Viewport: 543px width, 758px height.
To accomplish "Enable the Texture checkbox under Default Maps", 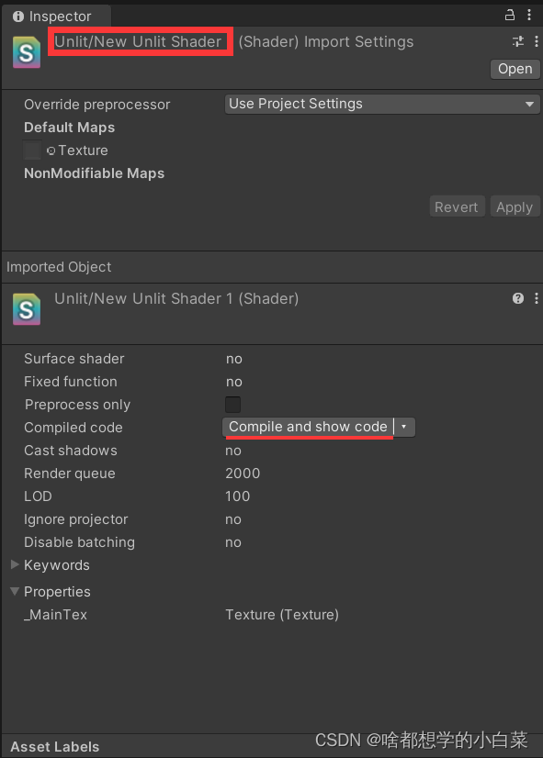I will click(x=31, y=150).
